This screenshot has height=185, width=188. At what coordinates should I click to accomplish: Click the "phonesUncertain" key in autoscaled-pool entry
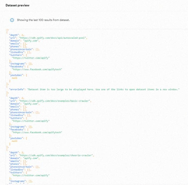[x=21, y=49]
